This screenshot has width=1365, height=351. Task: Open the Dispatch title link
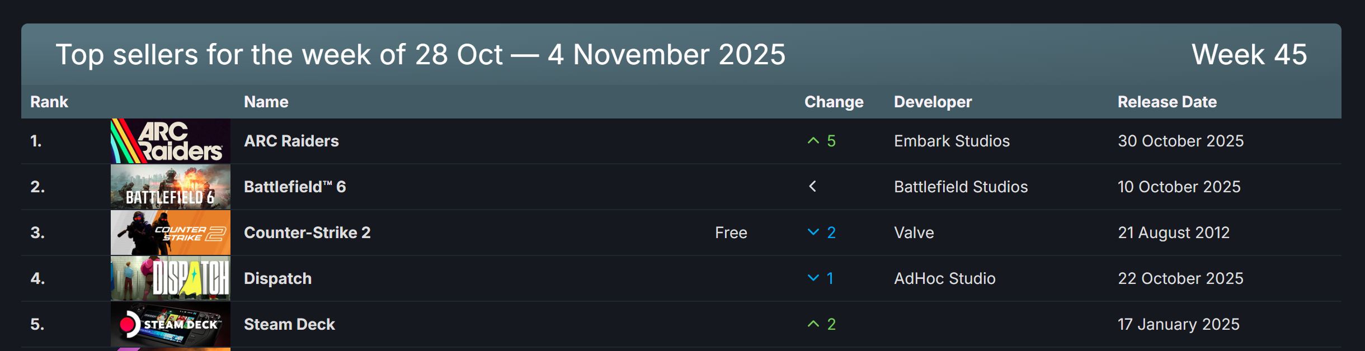click(277, 278)
